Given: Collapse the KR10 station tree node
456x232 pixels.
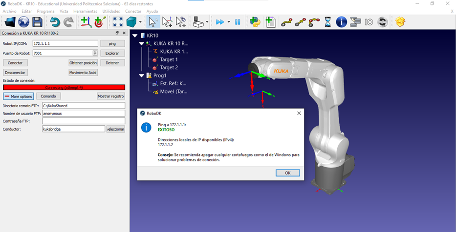Looking at the screenshot, I should [x=135, y=36].
